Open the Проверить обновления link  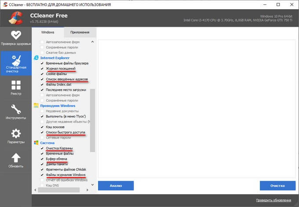273,200
